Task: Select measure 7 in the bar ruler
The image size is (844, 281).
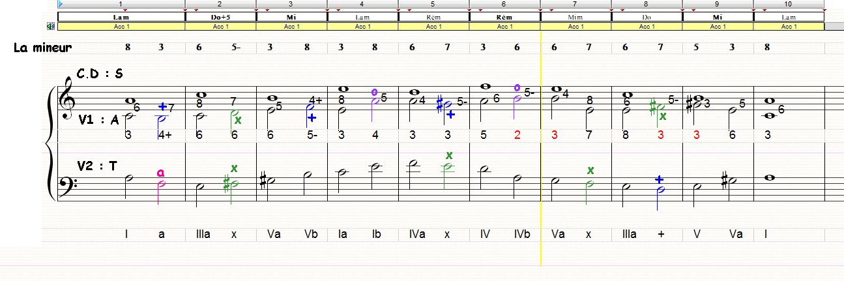Action: (x=575, y=4)
